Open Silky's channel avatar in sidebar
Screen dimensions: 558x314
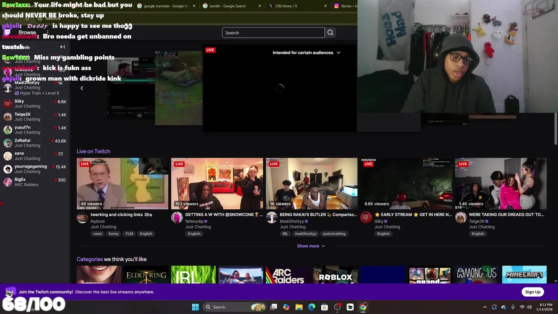pos(7,104)
